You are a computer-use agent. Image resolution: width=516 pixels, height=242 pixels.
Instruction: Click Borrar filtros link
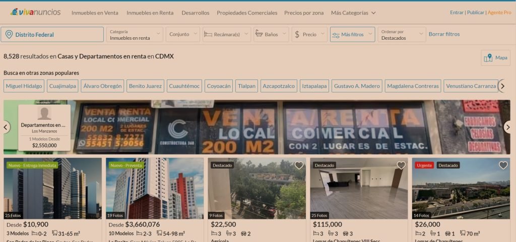pos(444,34)
